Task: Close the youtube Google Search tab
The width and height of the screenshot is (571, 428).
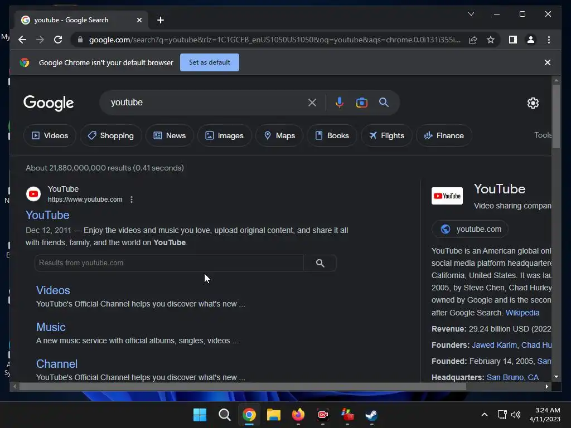Action: click(x=139, y=20)
